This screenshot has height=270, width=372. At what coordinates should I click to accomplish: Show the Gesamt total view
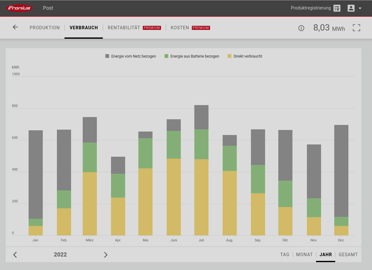348,255
